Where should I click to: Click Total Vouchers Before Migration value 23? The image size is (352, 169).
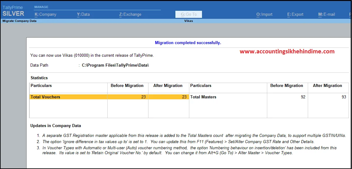(144, 97)
